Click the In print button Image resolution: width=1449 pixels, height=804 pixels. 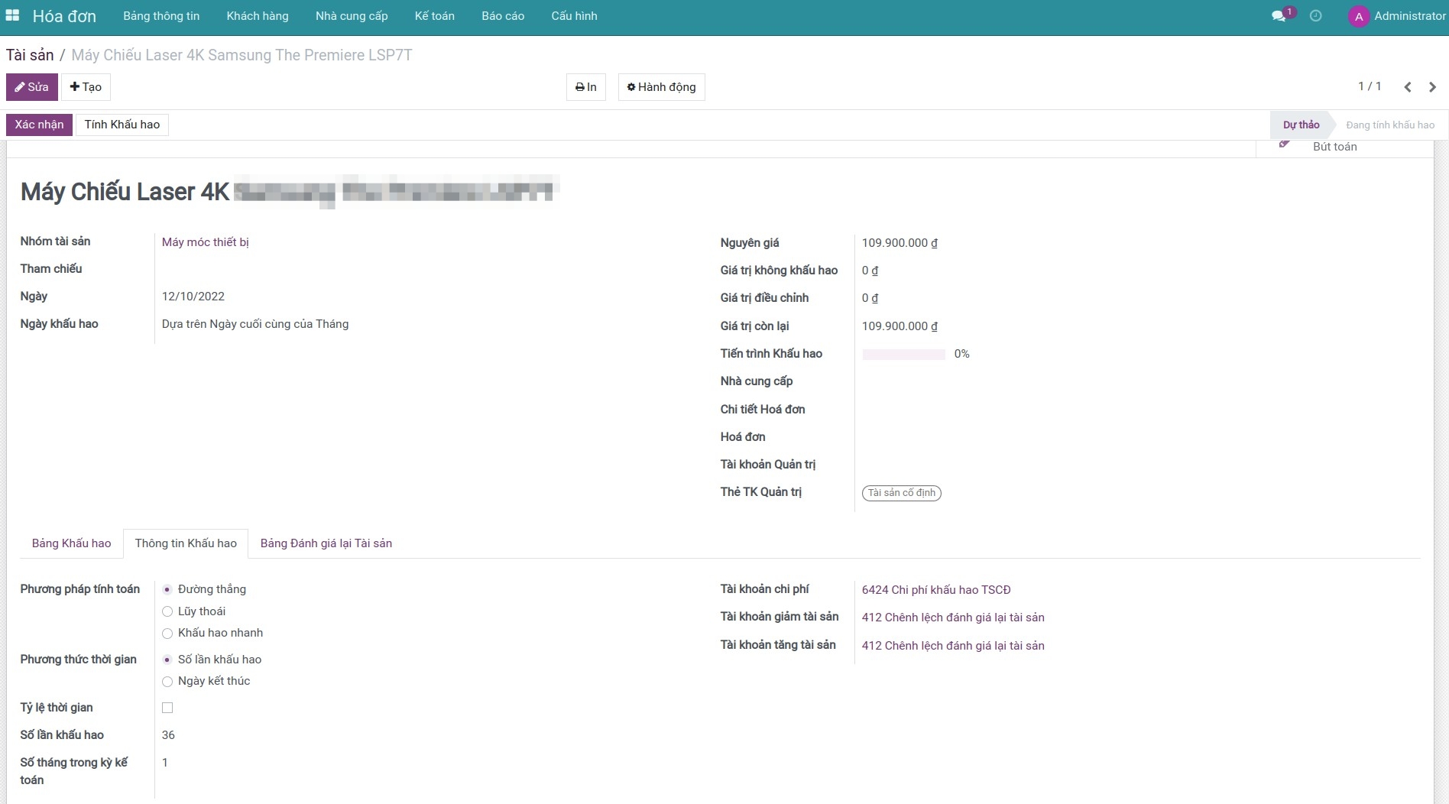coord(585,87)
